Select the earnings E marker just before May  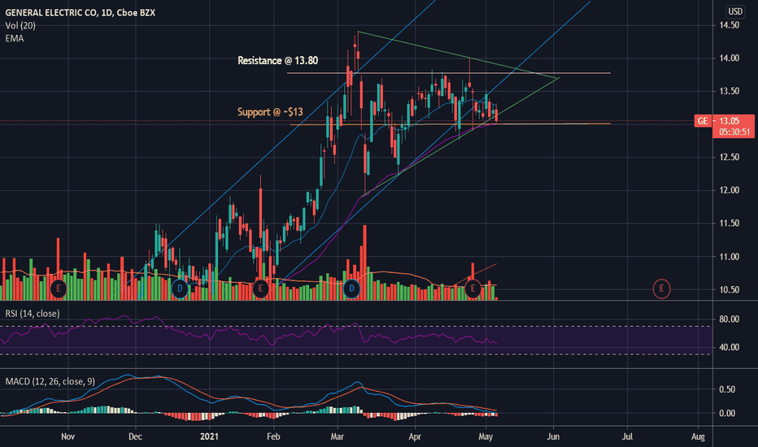[x=473, y=289]
